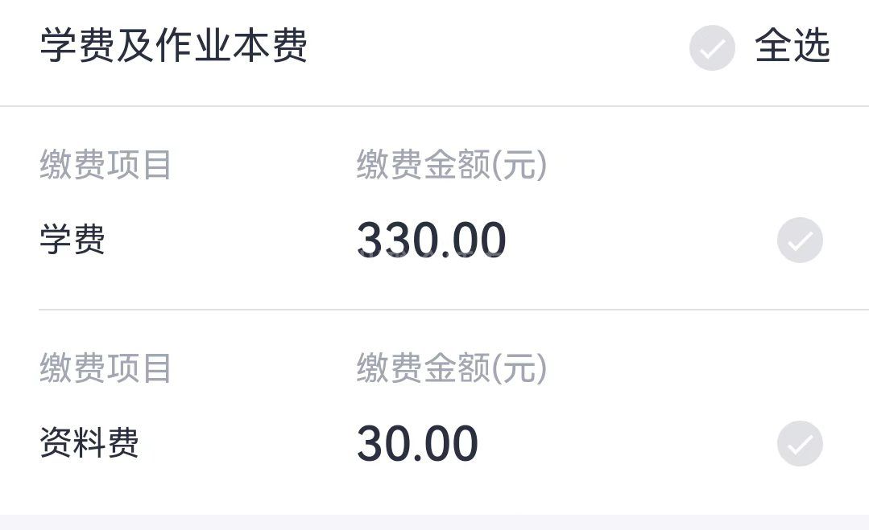Image resolution: width=869 pixels, height=530 pixels.
Task: Click the divider line under 学费及作业本费
Action: click(435, 106)
